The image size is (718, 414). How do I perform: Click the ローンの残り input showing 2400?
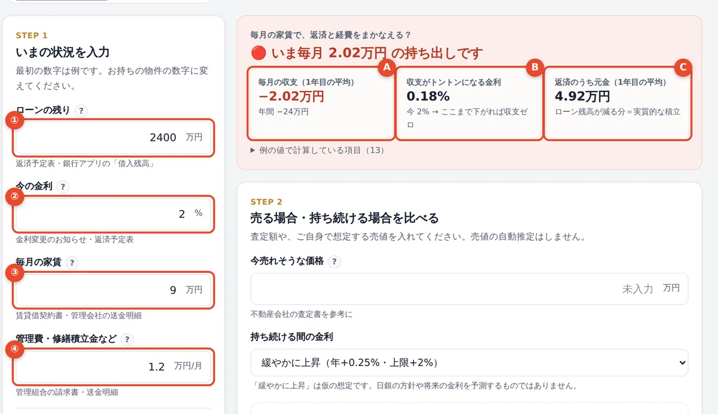pos(112,138)
